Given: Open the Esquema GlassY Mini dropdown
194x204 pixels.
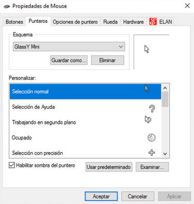Looking at the screenshot, I should 69,47.
